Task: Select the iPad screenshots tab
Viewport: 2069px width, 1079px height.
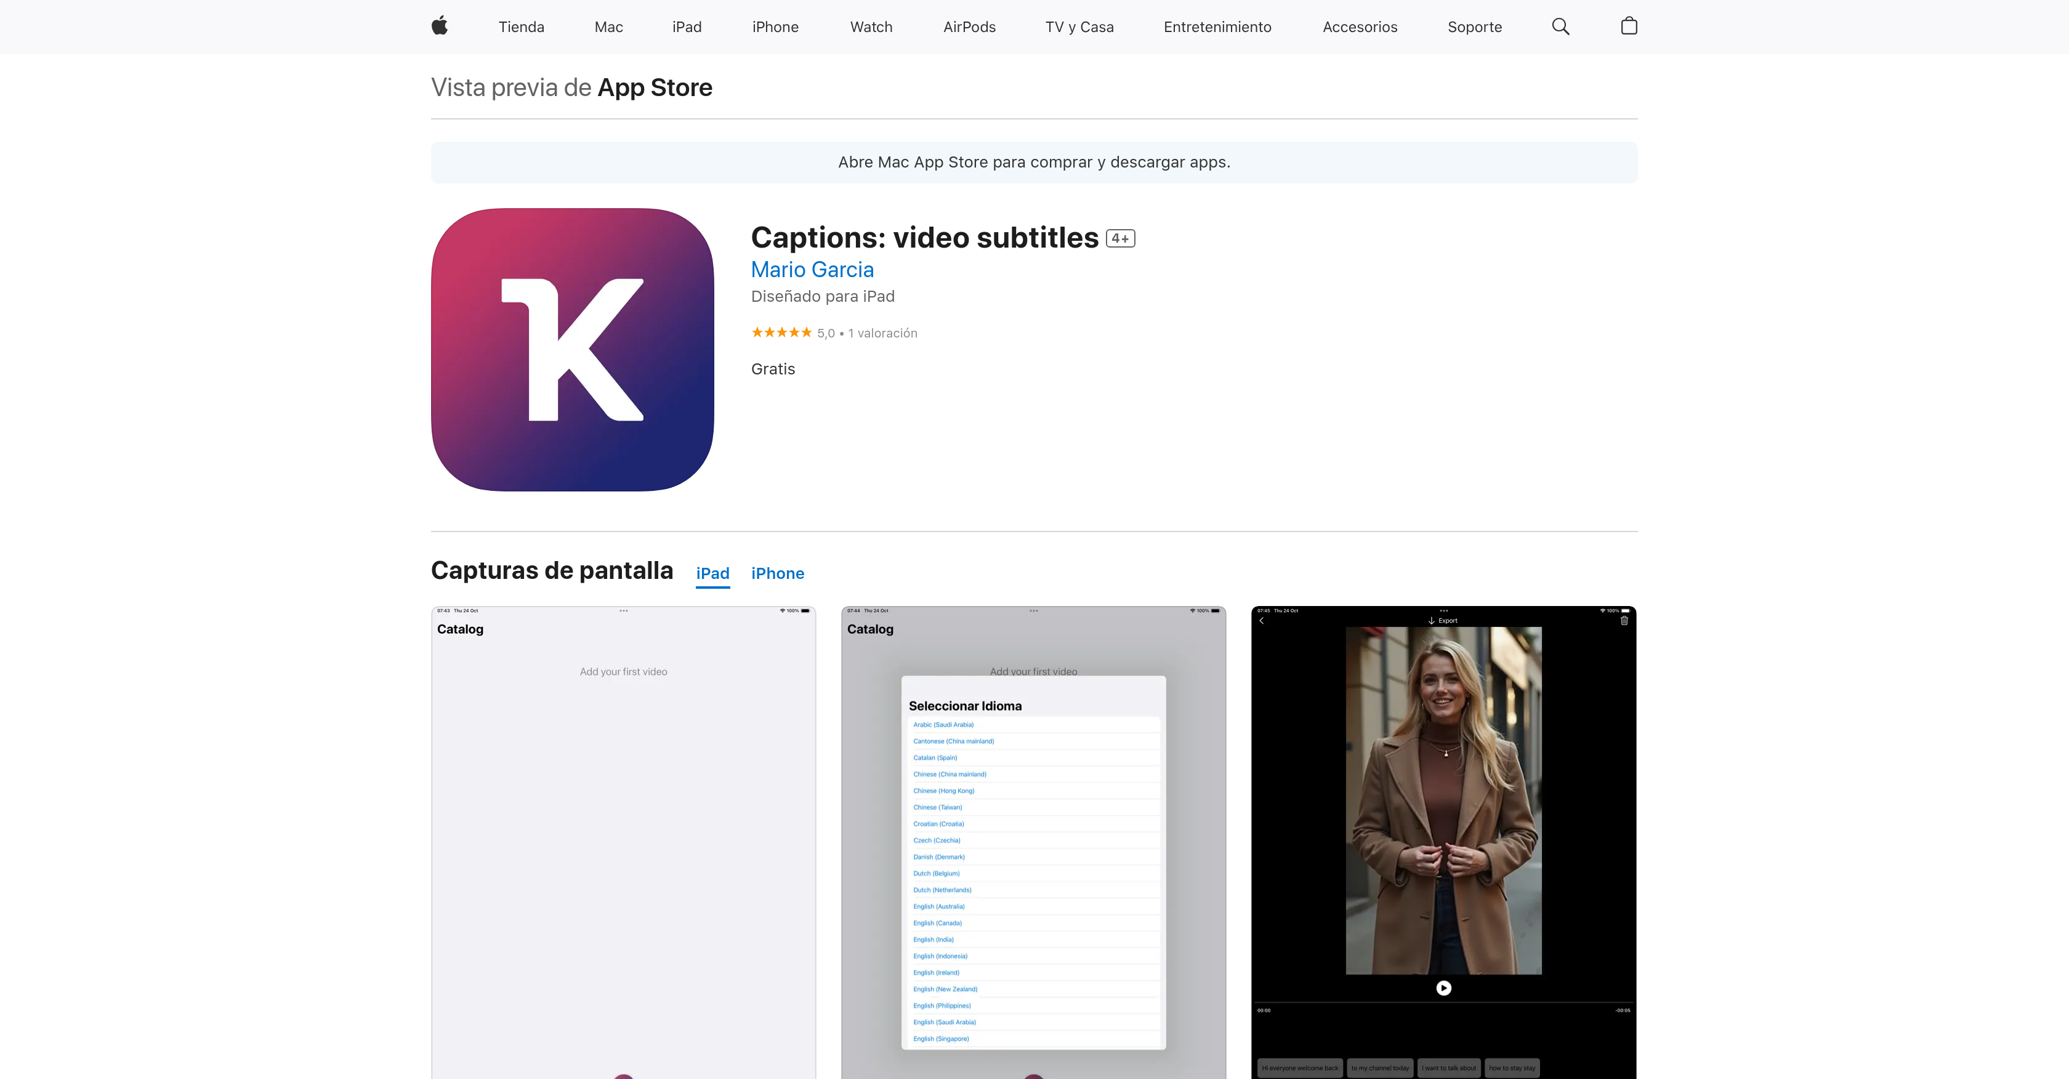Action: tap(712, 573)
